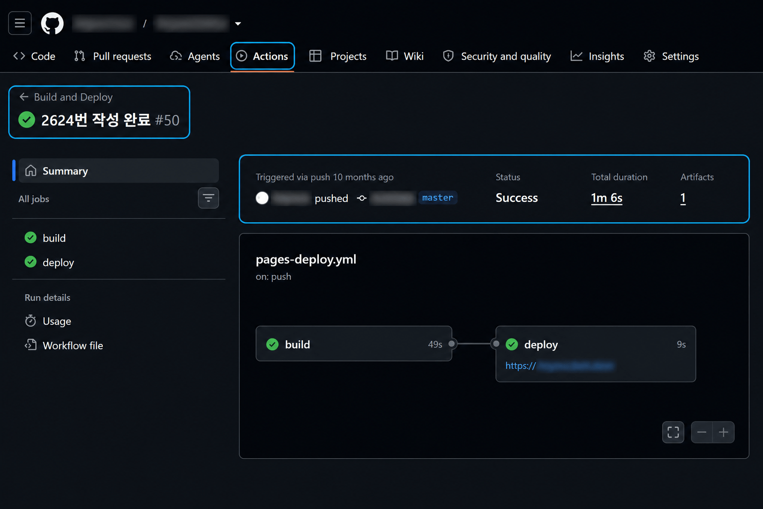763x509 pixels.
Task: Select the Actions tab
Action: point(262,56)
